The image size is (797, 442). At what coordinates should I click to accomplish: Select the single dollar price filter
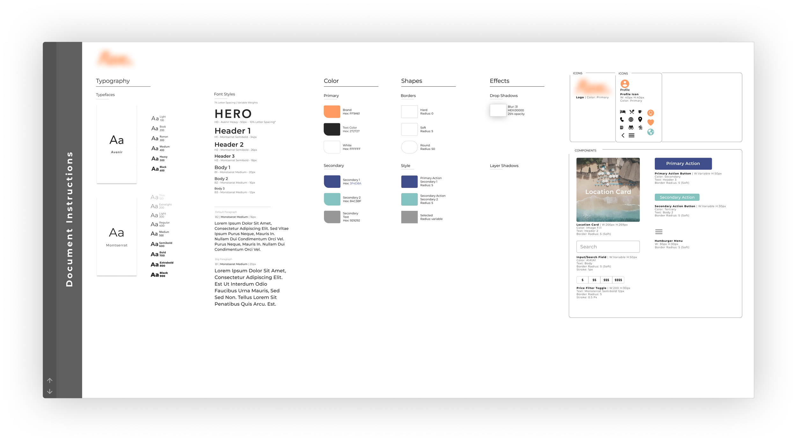[582, 280]
